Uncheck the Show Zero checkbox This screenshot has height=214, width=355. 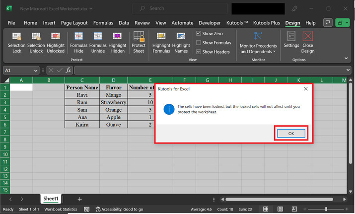(x=199, y=34)
